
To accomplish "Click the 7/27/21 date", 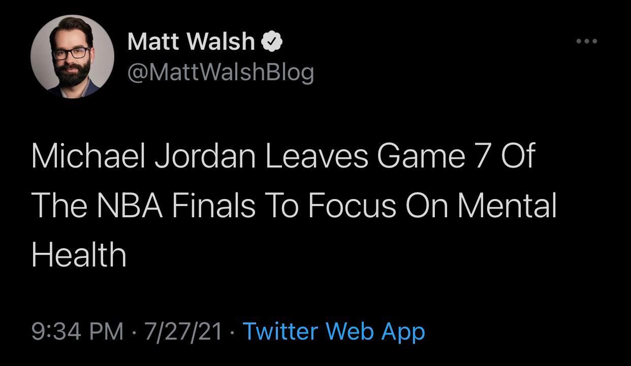I will point(183,331).
